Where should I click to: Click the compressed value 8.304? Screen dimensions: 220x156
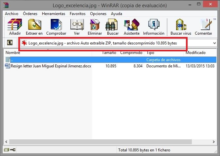(x=138, y=66)
